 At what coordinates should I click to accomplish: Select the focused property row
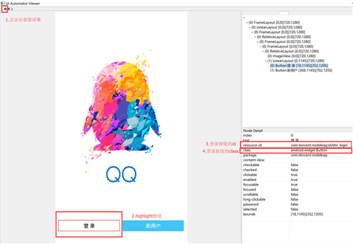pos(297,190)
